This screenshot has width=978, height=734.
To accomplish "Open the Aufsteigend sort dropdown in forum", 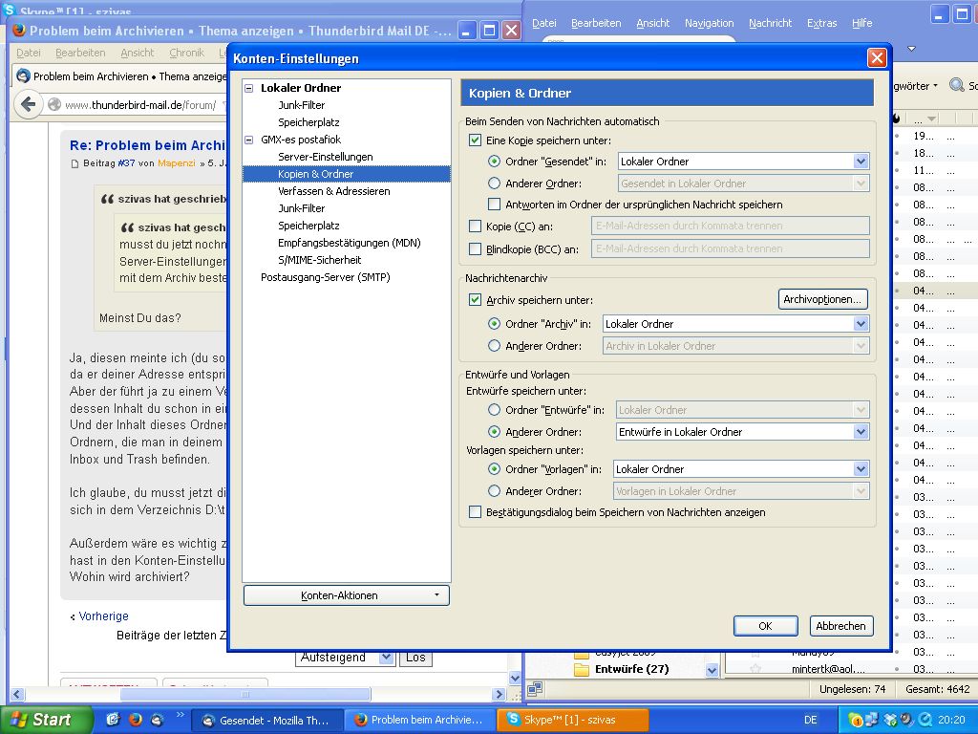I will coord(346,658).
